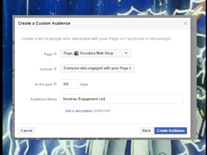The width and height of the screenshot is (207, 155).
Task: Click the days input field showing 365
Action: coord(69,84)
